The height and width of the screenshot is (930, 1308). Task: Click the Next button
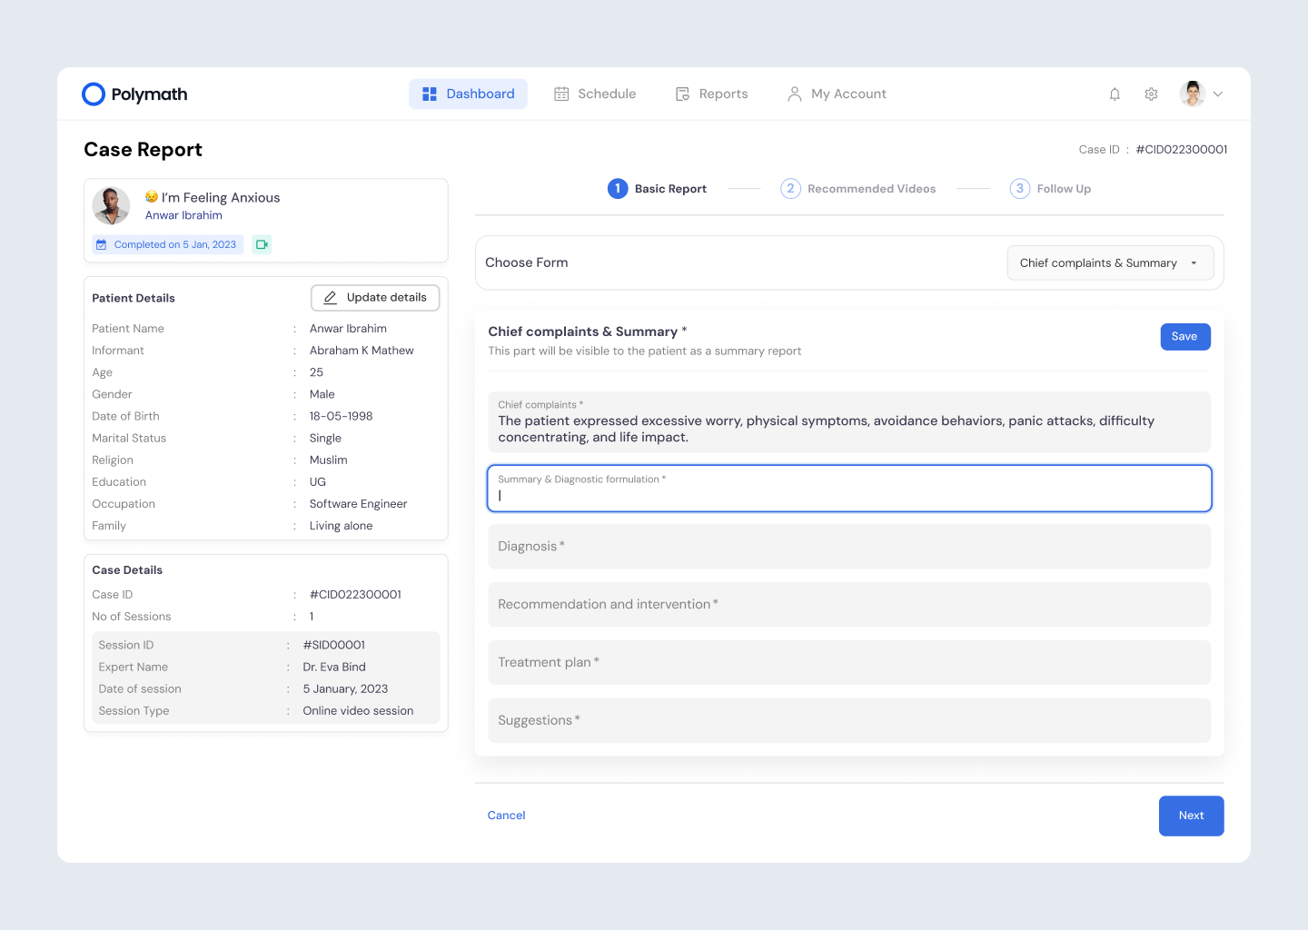coord(1191,816)
